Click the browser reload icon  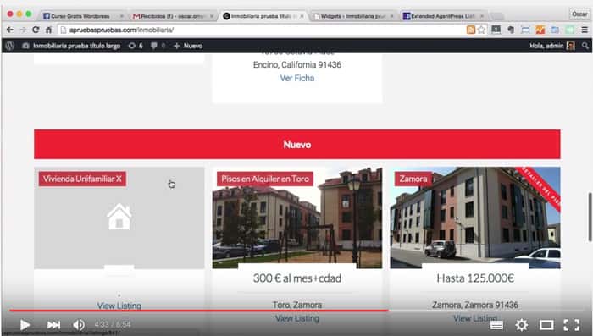click(x=36, y=30)
